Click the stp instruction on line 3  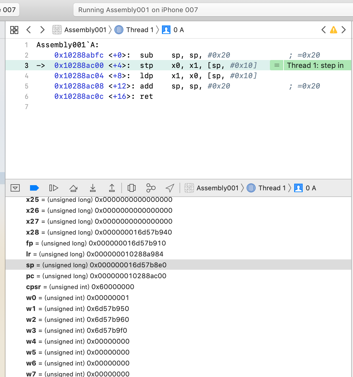coord(146,65)
